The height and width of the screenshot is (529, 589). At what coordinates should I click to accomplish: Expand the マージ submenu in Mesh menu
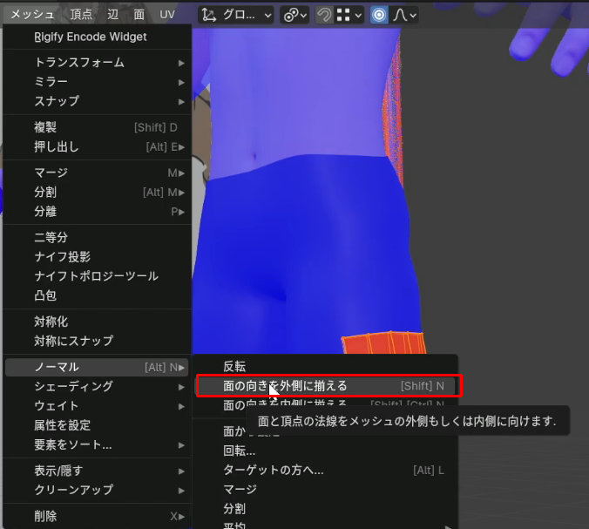[x=98, y=173]
